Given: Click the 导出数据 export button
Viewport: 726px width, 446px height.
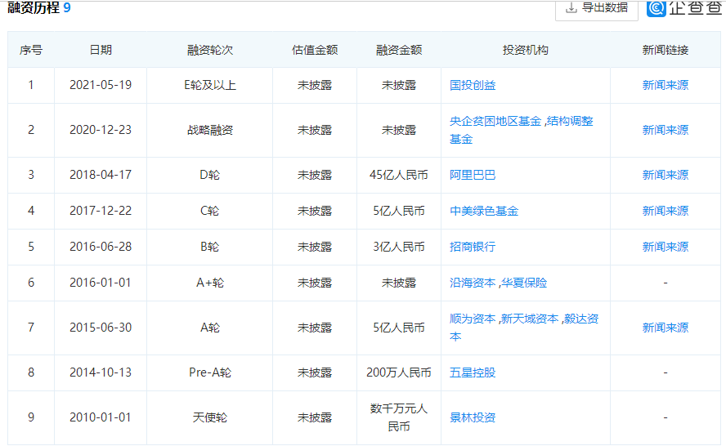Looking at the screenshot, I should (x=597, y=9).
